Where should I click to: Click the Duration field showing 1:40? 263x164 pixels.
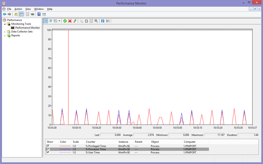click(248, 135)
